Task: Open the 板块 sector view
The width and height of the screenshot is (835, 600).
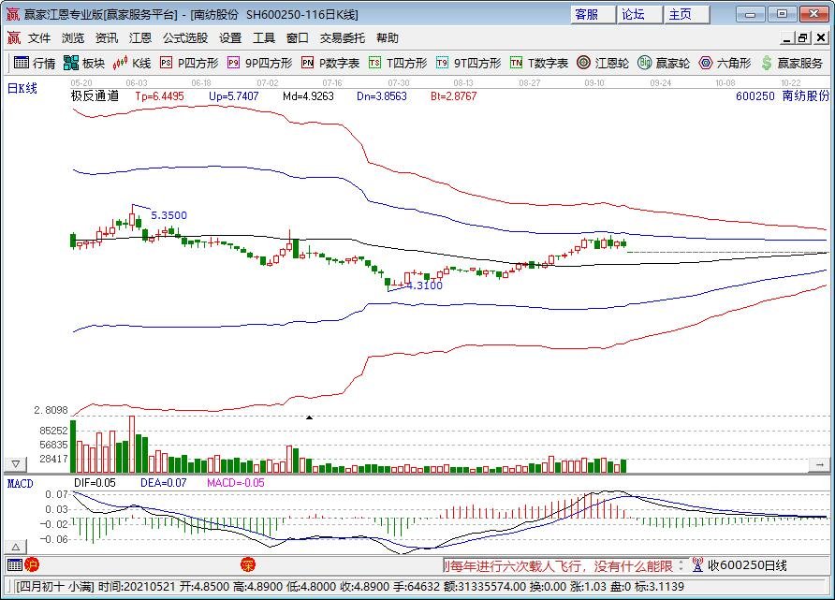Action: pyautogui.click(x=84, y=63)
